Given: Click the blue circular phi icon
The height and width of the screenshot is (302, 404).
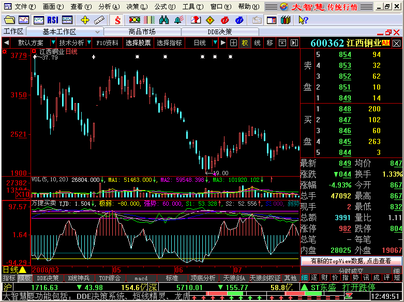Looking at the screenshot, I should (x=240, y=20).
